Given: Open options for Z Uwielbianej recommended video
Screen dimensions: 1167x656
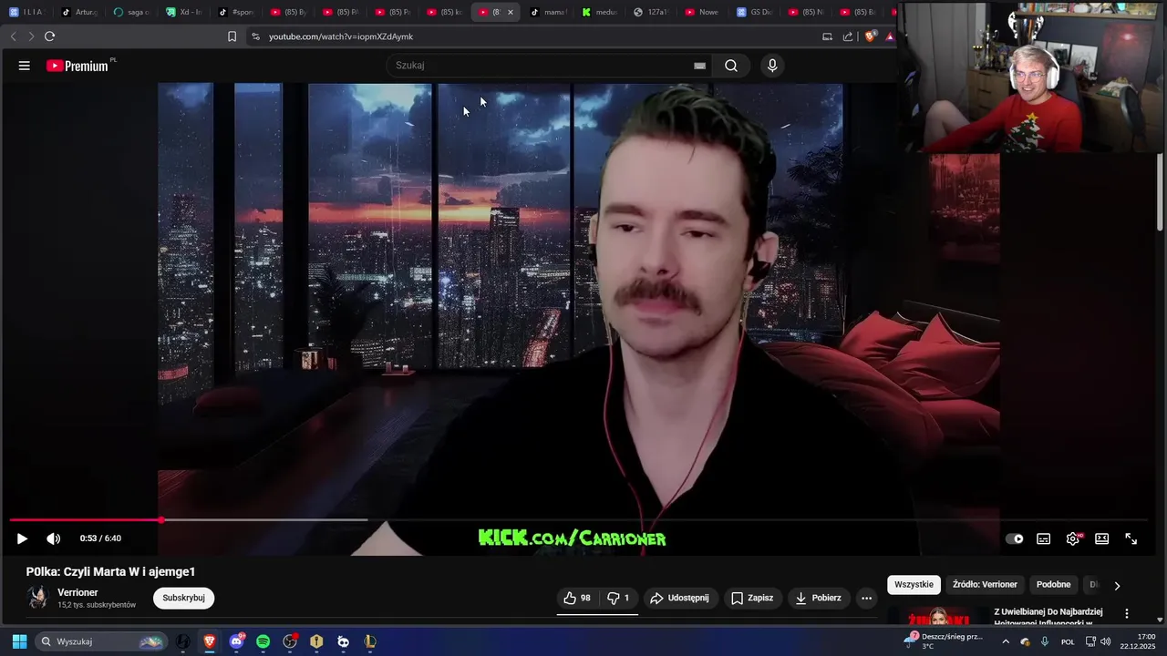Looking at the screenshot, I should (1127, 614).
